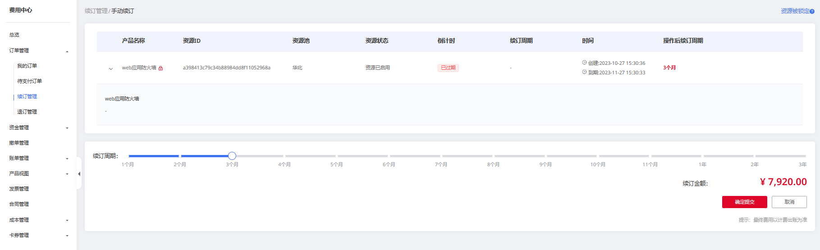The height and width of the screenshot is (250, 820).
Task: Click the clock icon beside 到期 time
Action: [584, 72]
